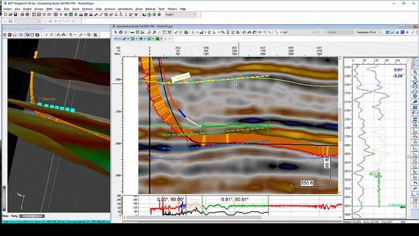Click the zoom-in magnifier in Geosteering toolbar
419x236 pixels.
point(149,32)
